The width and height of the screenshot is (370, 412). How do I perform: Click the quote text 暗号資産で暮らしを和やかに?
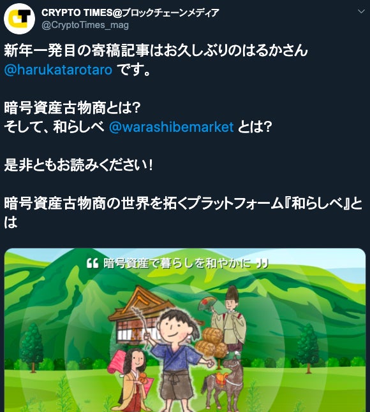pos(177,263)
